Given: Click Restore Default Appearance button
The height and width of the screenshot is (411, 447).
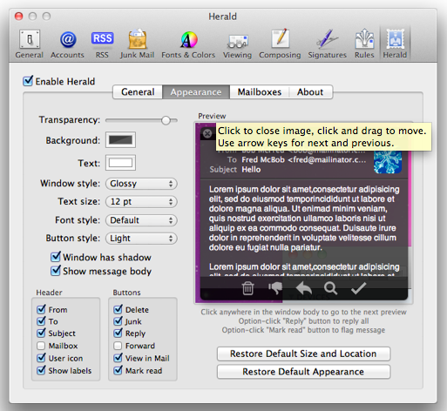Looking at the screenshot, I should coord(303,372).
